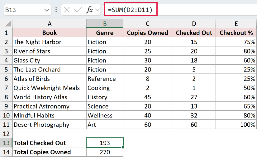Select row 5 header
257x157 pixels.
(x=6, y=70)
